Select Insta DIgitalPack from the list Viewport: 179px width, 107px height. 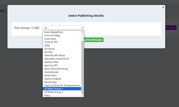pyautogui.click(x=54, y=32)
